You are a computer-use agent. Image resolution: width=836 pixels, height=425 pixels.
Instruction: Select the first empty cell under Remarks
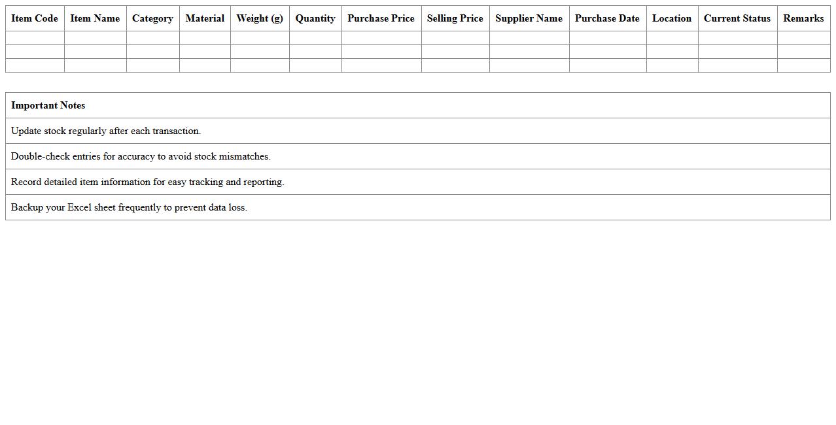click(803, 38)
